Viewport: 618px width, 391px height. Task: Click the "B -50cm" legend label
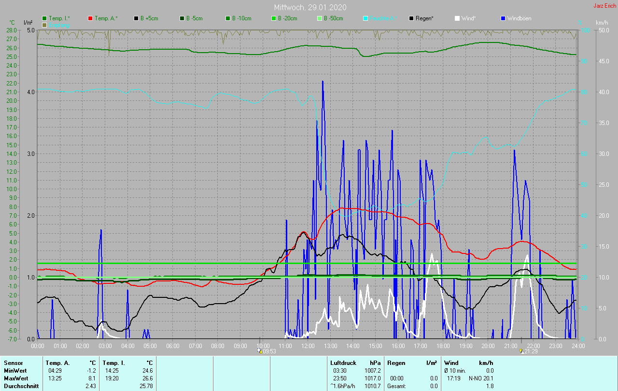(333, 18)
